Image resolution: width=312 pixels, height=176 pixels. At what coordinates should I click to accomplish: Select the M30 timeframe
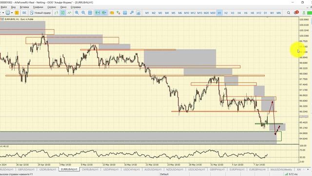pyautogui.click(x=213, y=13)
